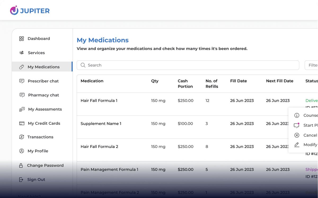
Task: Select the Hair Fall Formula 1 row
Action: pos(99,101)
